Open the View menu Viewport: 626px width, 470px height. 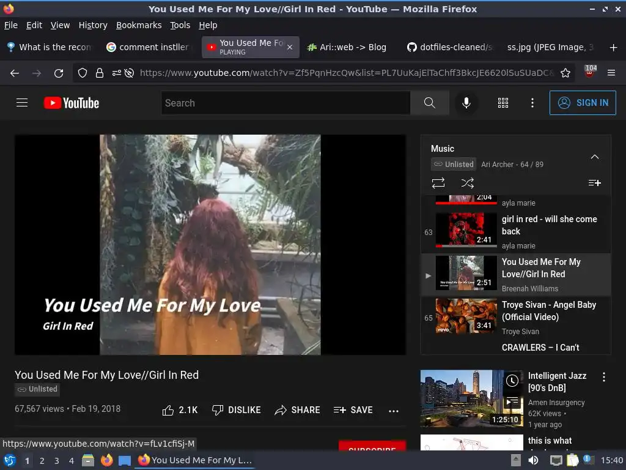[60, 25]
